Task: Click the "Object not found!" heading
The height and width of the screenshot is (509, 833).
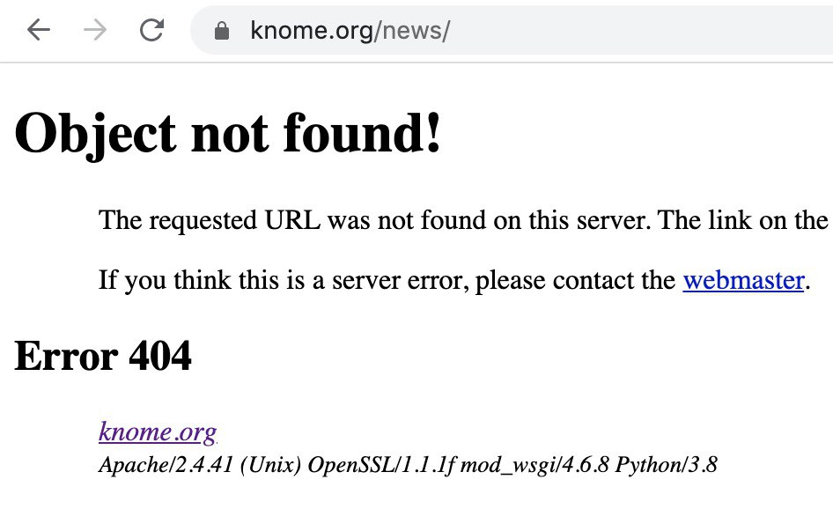Action: [x=228, y=135]
